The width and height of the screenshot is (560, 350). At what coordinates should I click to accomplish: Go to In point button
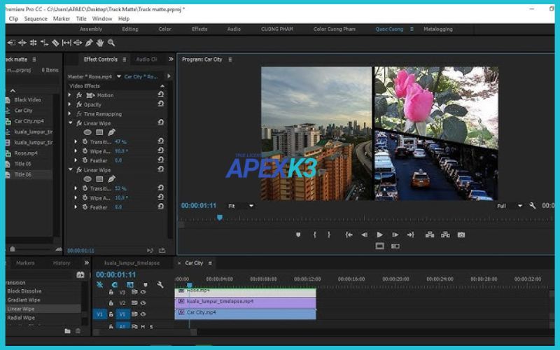click(349, 234)
